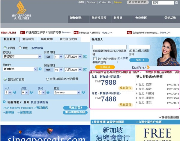Open the adults count dropdown
This screenshot has width=180, height=141.
coord(8,92)
